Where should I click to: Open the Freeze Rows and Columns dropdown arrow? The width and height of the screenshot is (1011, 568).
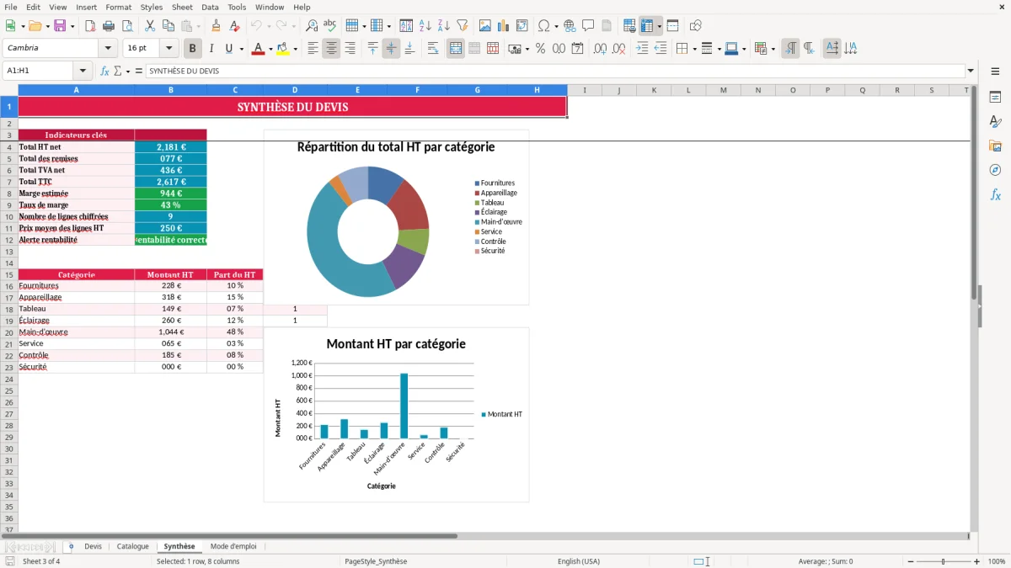(x=659, y=26)
